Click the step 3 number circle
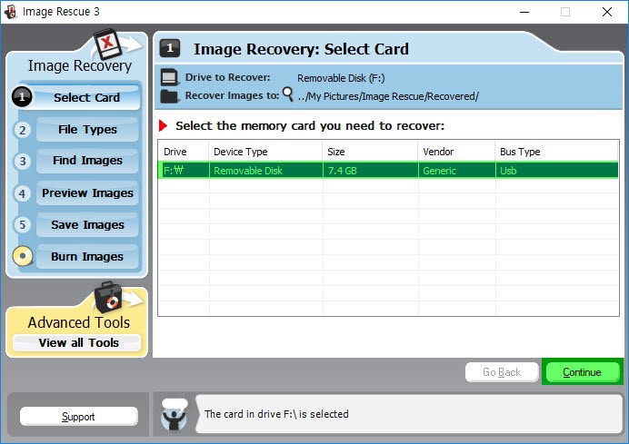Image resolution: width=629 pixels, height=444 pixels. (x=23, y=161)
